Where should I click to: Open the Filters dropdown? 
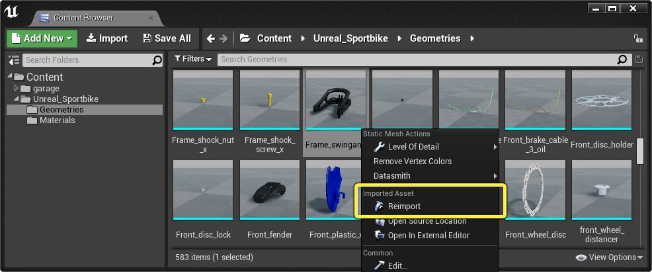tap(193, 59)
